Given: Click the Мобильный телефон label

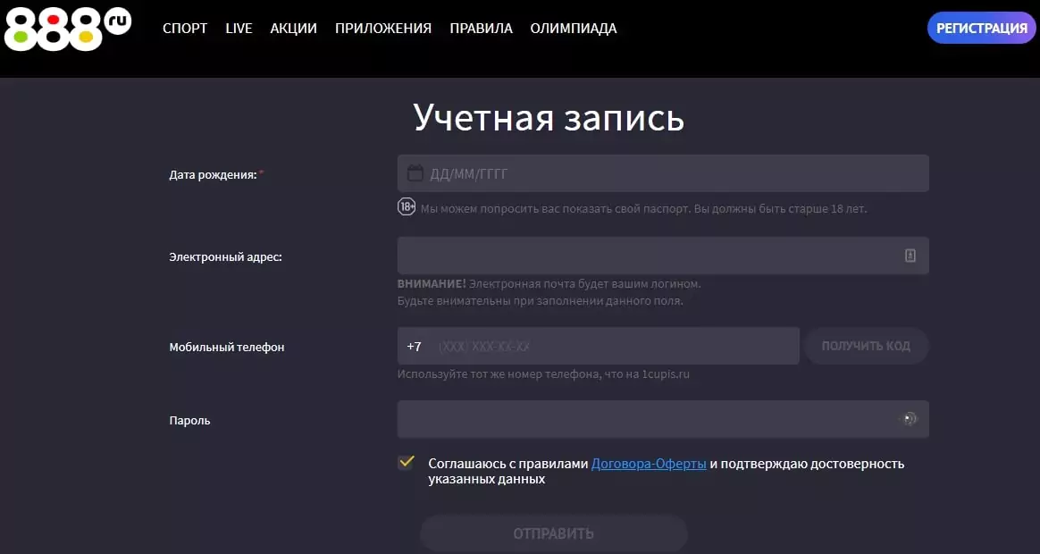Looking at the screenshot, I should [227, 347].
